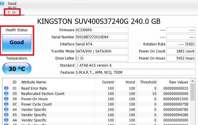This screenshot has height=125, width=198.
Task: Select the Reallocated Sectors Count row text
Action: 43,93
